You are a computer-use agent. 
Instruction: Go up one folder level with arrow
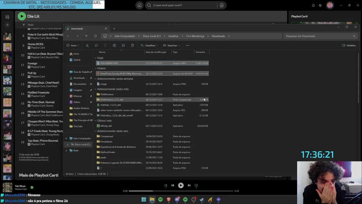tap(86, 36)
